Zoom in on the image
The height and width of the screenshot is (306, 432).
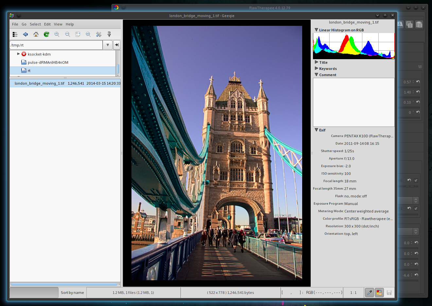click(57, 34)
